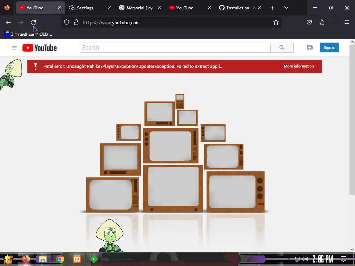Open the Extensions puzzle icon

click(322, 22)
